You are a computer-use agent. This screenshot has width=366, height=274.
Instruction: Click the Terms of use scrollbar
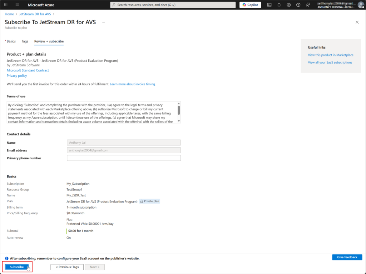tap(179, 110)
